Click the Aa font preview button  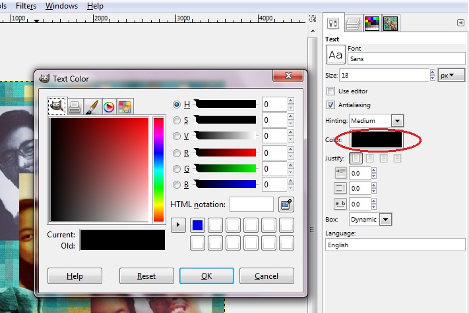tap(335, 55)
